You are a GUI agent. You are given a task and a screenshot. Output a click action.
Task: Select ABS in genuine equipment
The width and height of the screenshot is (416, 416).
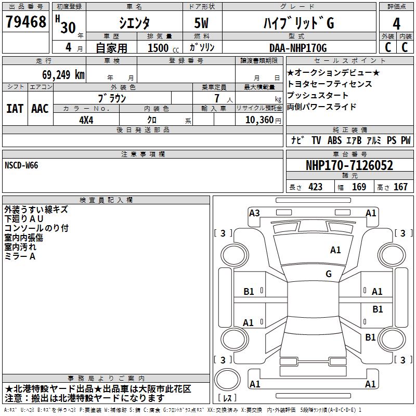[334, 140]
